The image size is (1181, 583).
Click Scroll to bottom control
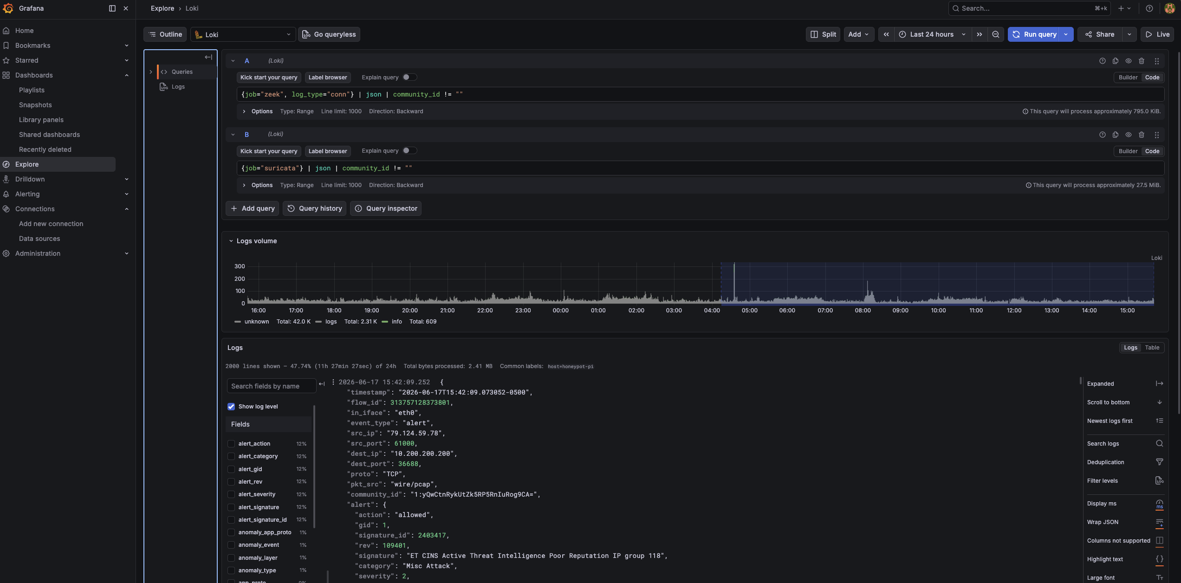(x=1125, y=402)
